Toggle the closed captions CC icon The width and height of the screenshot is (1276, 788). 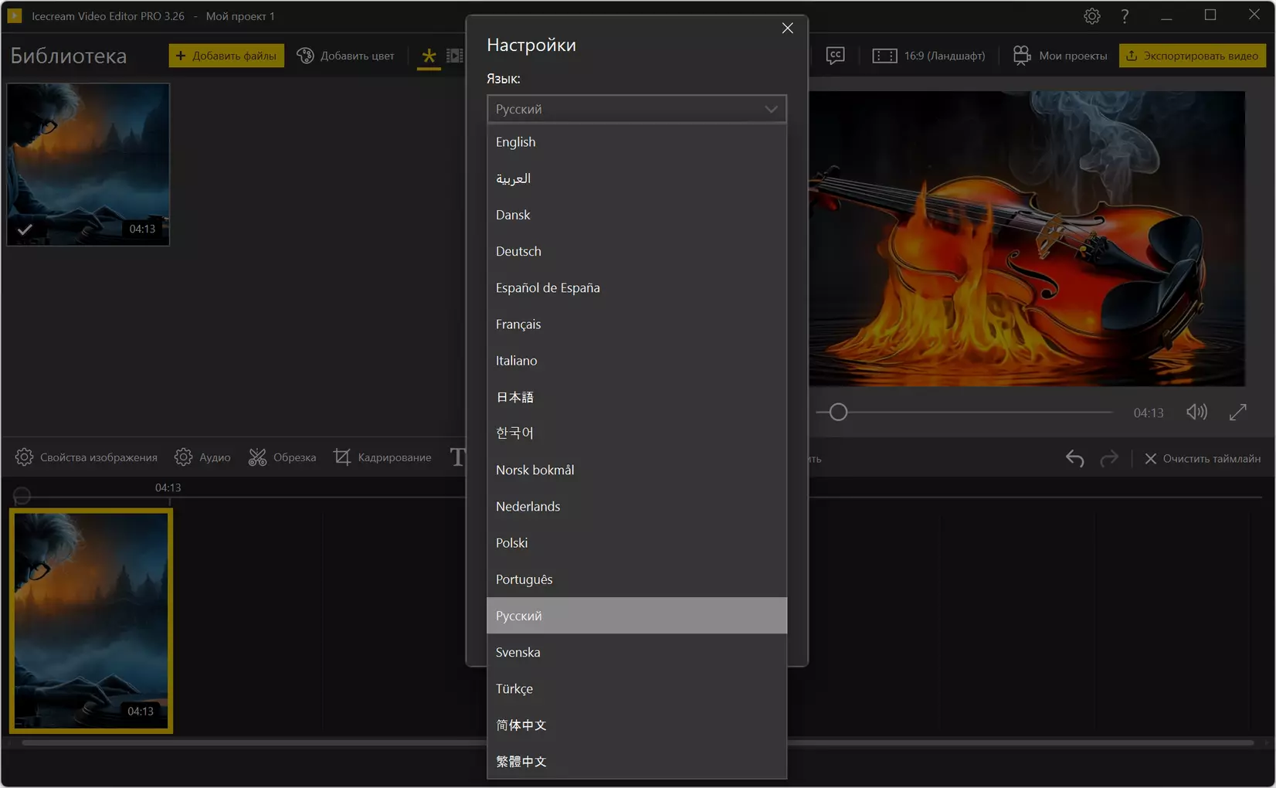point(835,56)
